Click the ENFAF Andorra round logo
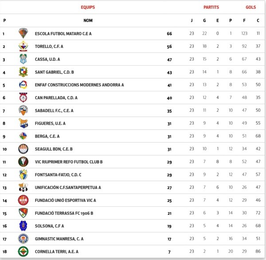266x260 pixels. pyautogui.click(x=23, y=85)
